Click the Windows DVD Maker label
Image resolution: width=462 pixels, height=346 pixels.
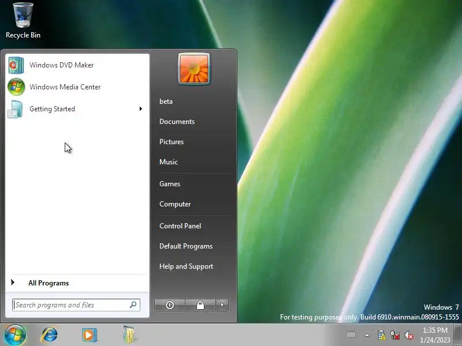coord(62,65)
